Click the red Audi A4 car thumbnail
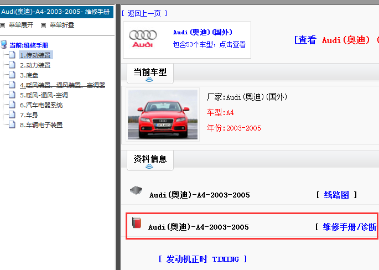The width and height of the screenshot is (379, 270). coord(163,115)
